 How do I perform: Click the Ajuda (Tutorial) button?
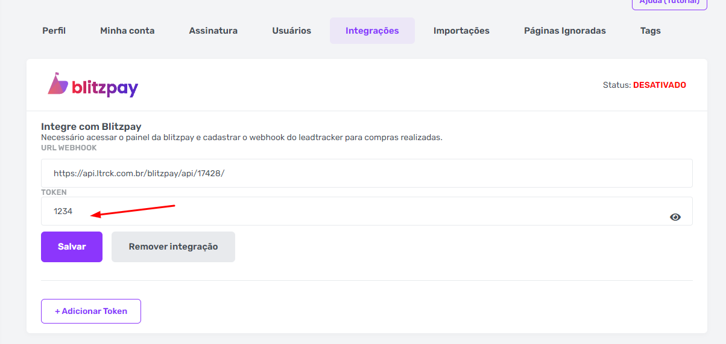669,3
